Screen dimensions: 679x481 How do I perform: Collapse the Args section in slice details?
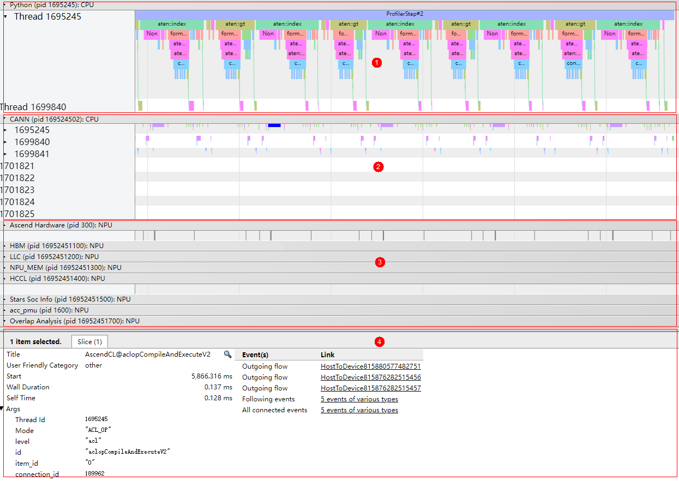click(x=2, y=409)
